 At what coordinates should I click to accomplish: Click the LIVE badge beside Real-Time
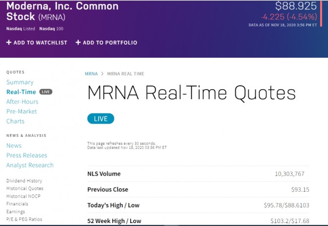point(46,92)
